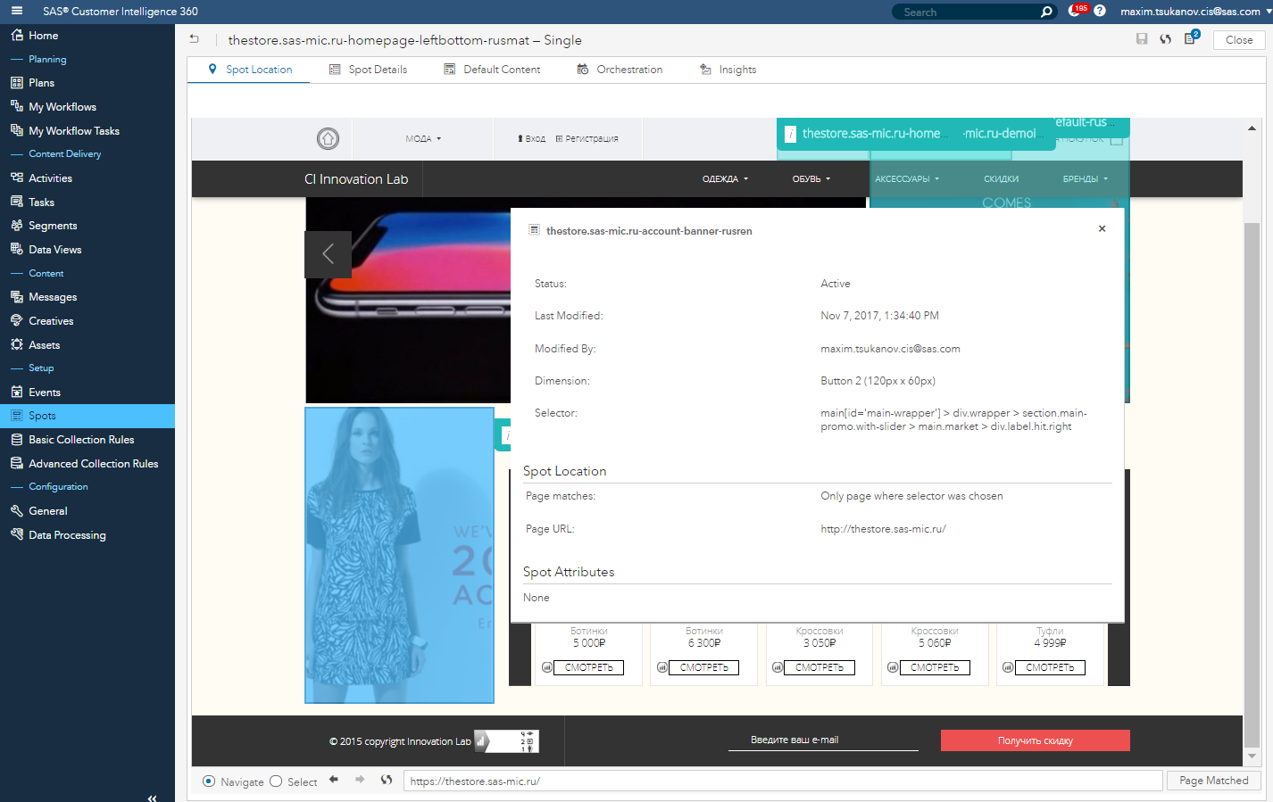
Task: Click the Получить скидку button
Action: pyautogui.click(x=1036, y=740)
